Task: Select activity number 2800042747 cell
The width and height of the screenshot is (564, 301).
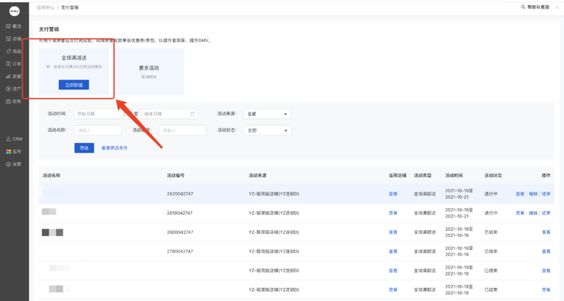Action: pyautogui.click(x=180, y=232)
